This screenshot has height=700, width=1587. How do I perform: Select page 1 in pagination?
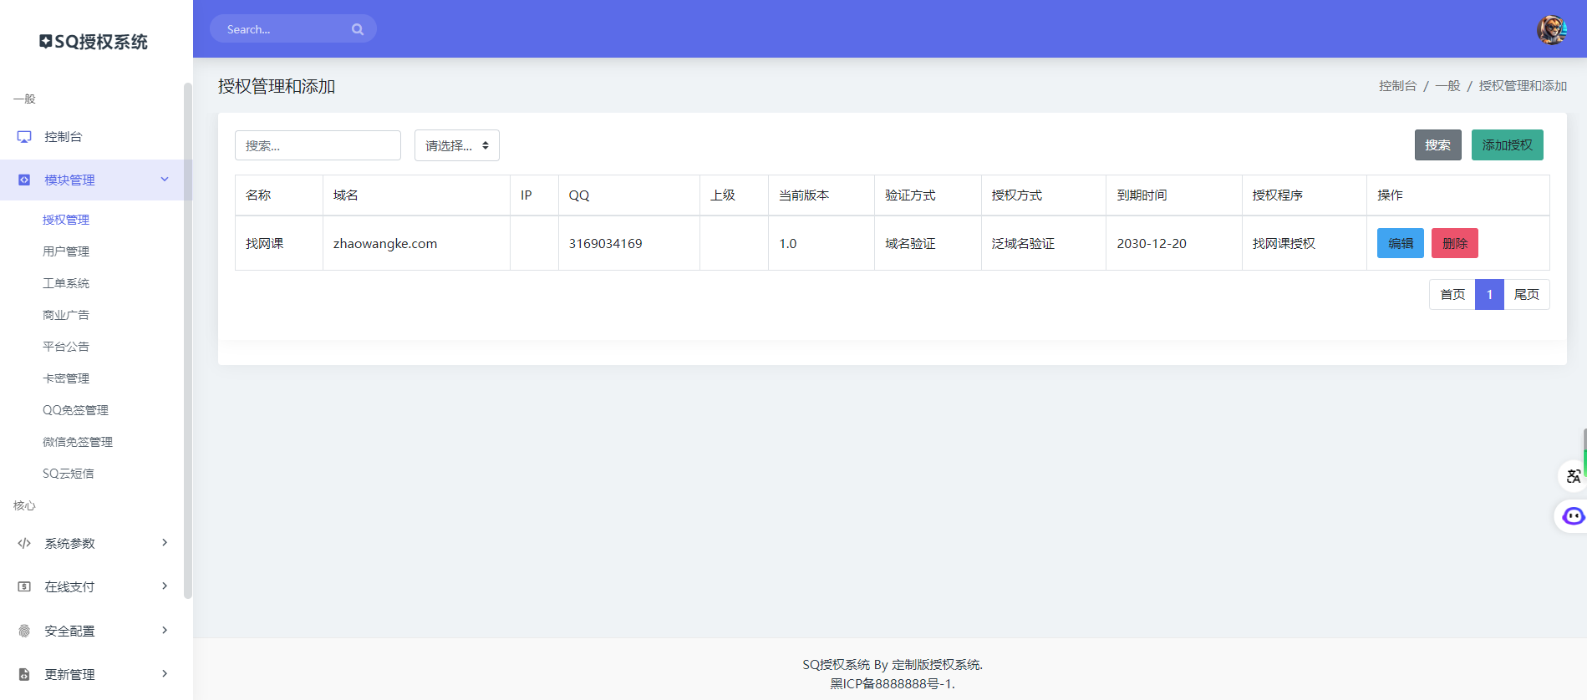pos(1489,295)
